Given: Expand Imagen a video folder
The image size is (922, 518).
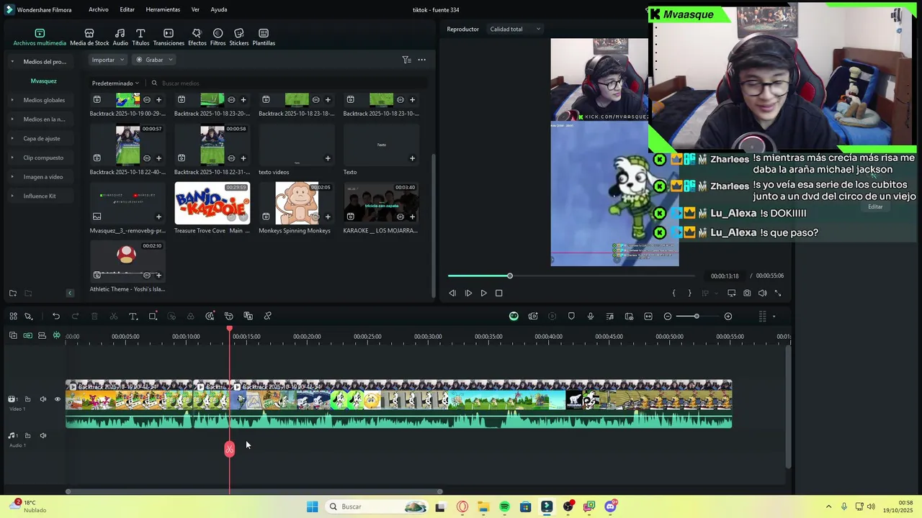Looking at the screenshot, I should (x=12, y=177).
